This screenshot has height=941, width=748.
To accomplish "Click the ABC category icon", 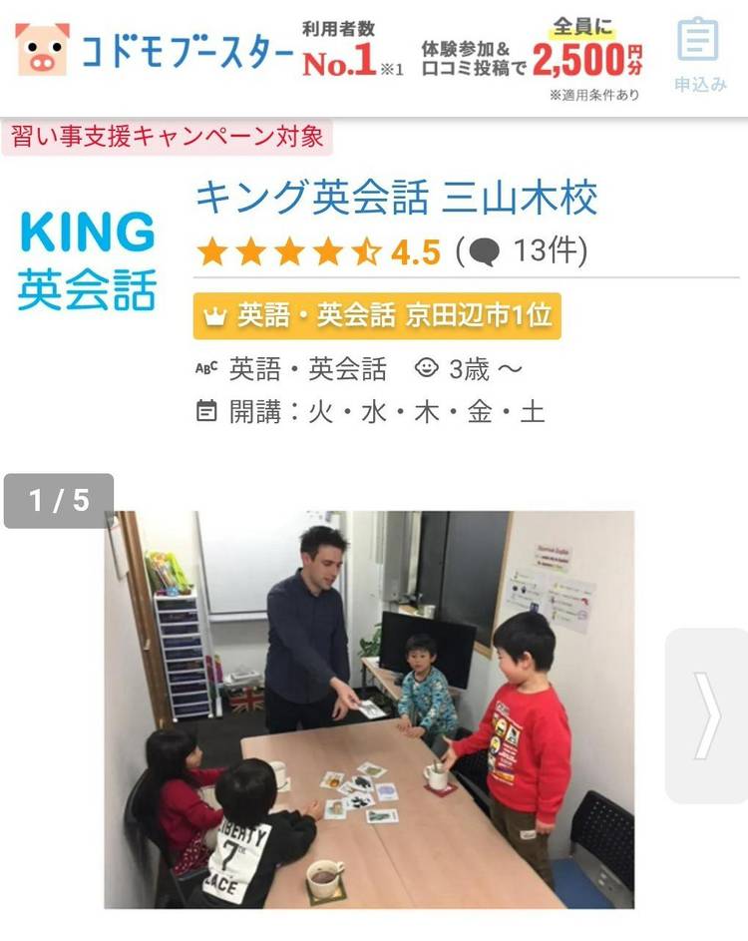I will point(206,368).
